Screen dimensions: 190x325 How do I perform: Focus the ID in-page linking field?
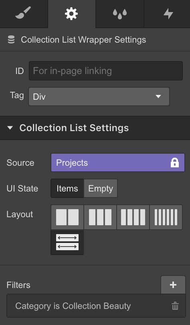point(106,71)
